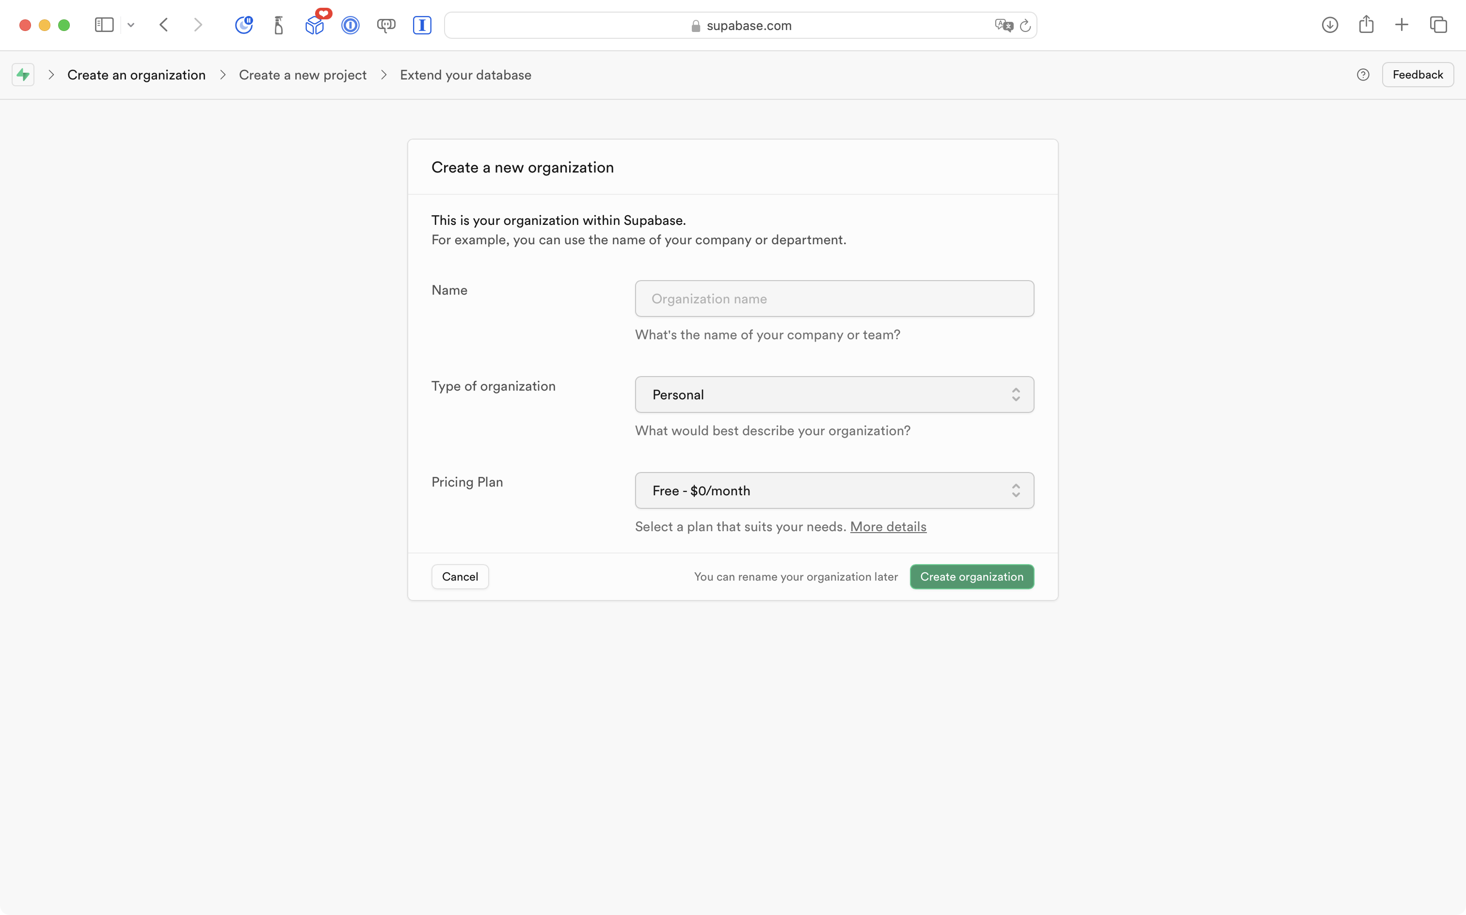This screenshot has height=915, width=1466.
Task: Open the More details link
Action: coord(888,526)
